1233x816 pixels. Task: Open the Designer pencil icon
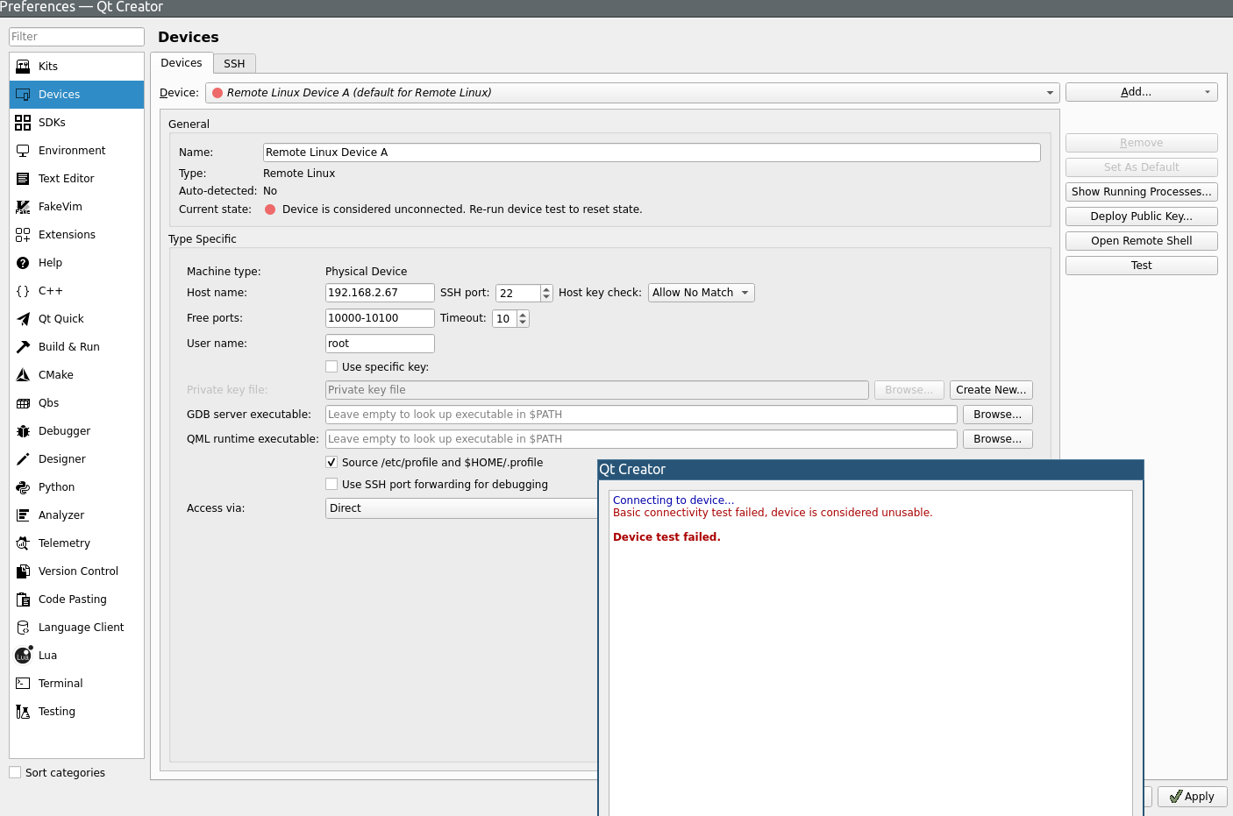tap(23, 459)
